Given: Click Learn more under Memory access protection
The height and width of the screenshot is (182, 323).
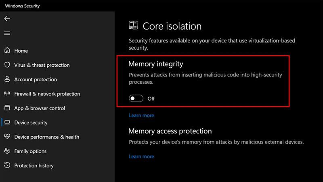Looking at the screenshot, I should click(142, 157).
